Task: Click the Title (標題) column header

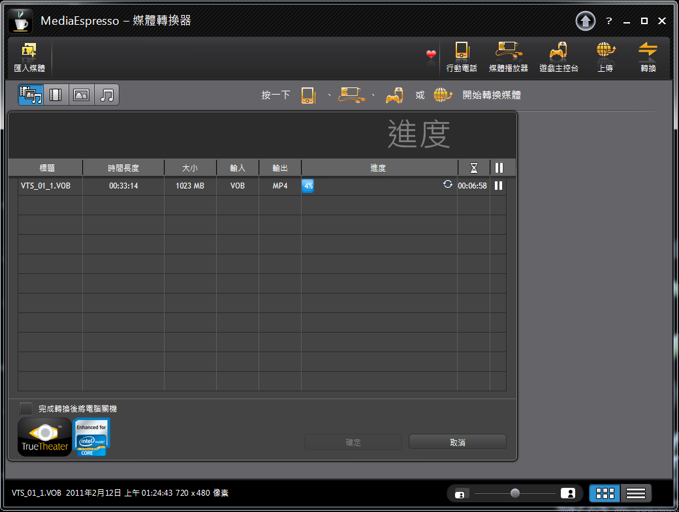Action: (47, 168)
